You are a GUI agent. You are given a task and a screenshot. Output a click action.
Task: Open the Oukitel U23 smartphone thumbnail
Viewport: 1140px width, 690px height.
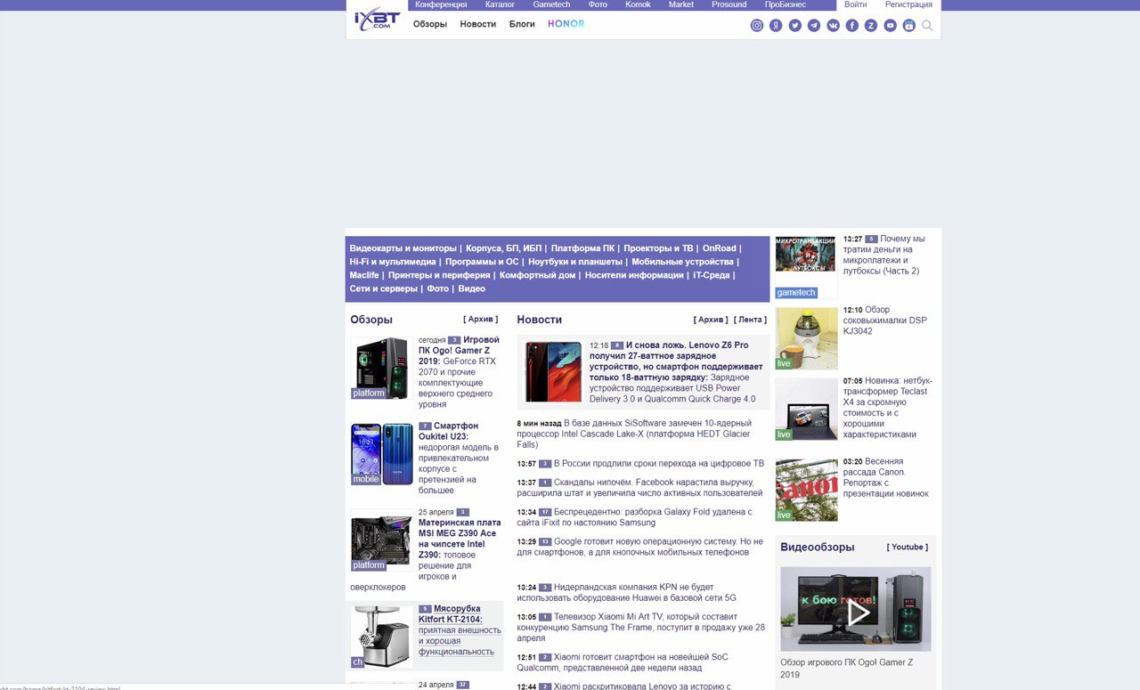click(382, 454)
